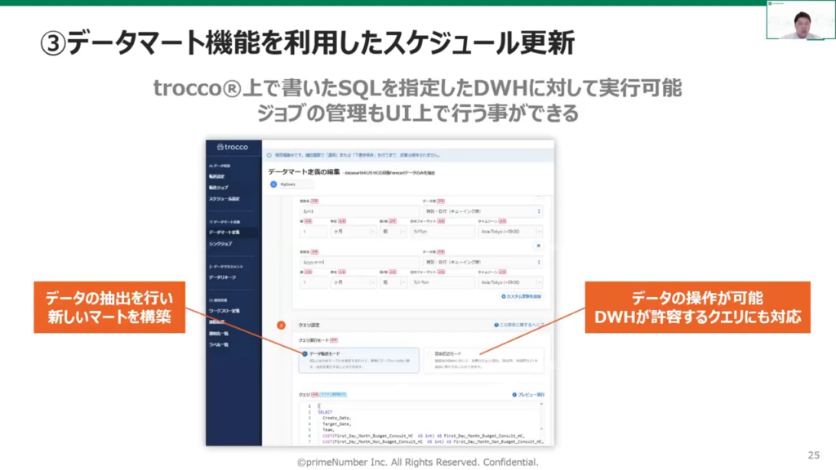Open スケジュール設定 in the sidebar
Viewport: 836px width, 470px height.
[x=224, y=198]
